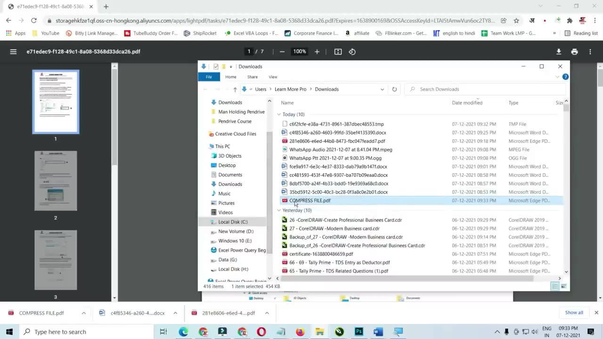
Task: Open Opera browser from the taskbar
Action: (x=261, y=331)
